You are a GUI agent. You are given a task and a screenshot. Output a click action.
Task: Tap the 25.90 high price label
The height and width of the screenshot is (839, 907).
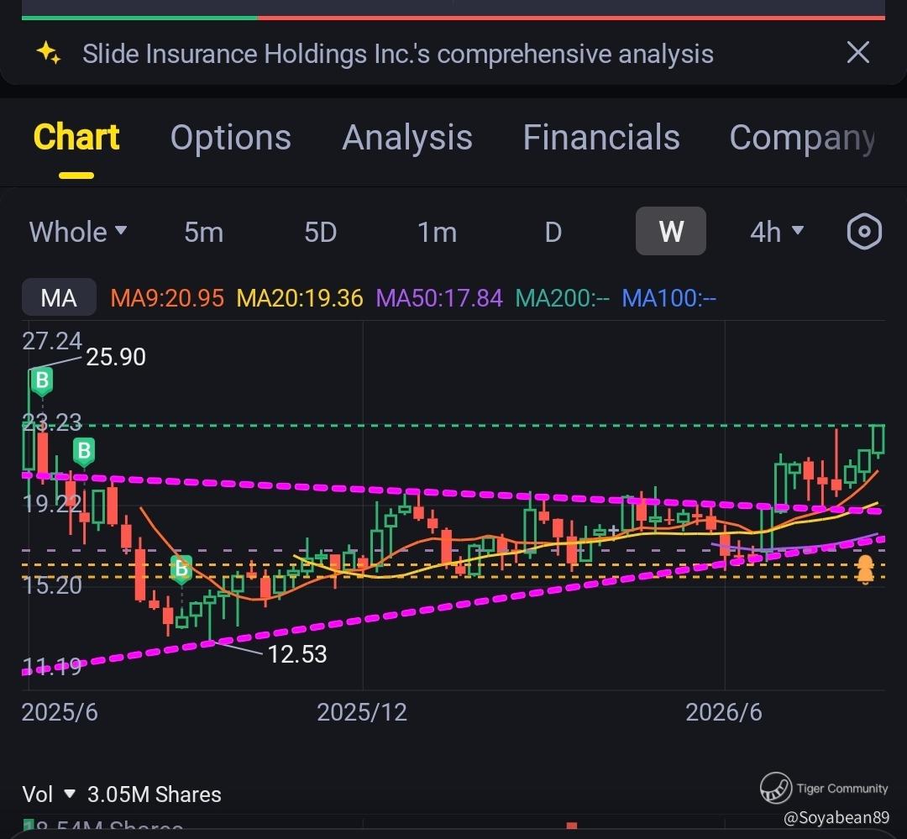[x=116, y=357]
